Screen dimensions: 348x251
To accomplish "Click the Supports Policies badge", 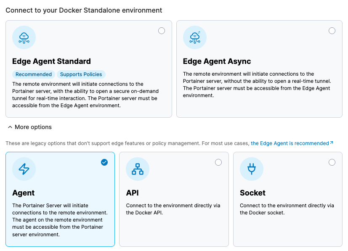I will tap(81, 74).
